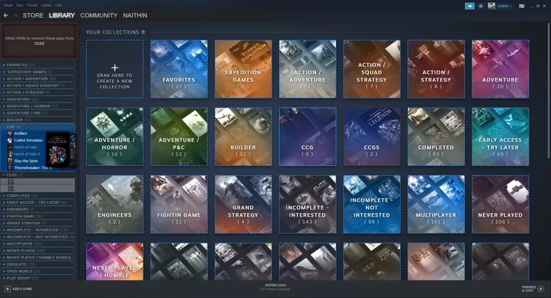Click the Friends & Chat plus icon
Image resolution: width=551 pixels, height=298 pixels.
coord(541,289)
